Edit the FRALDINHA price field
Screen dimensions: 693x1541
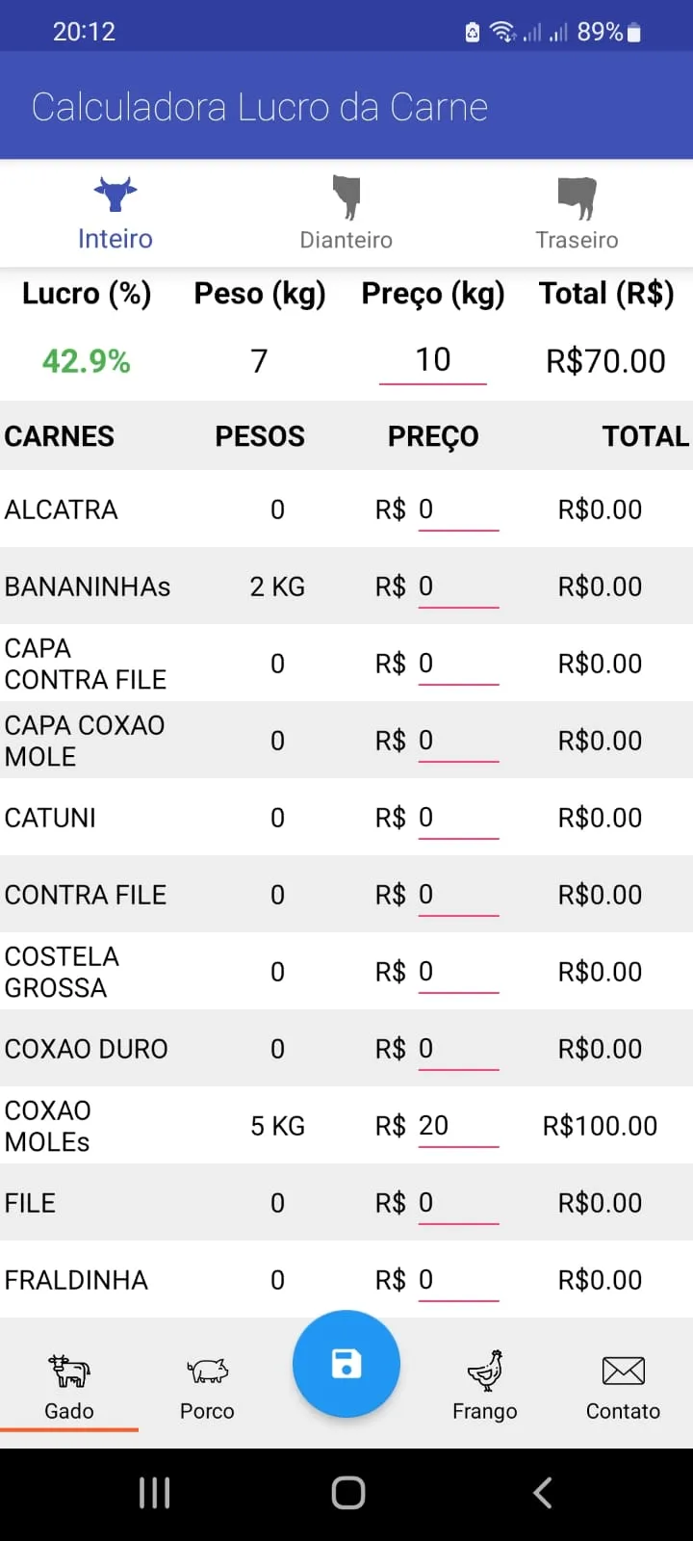[x=458, y=1280]
